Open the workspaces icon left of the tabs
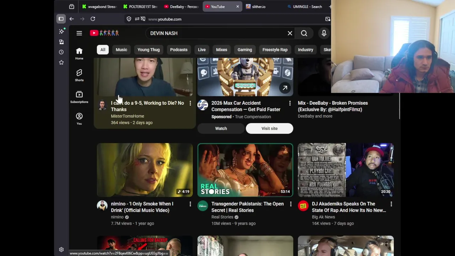455x256 pixels. point(71,6)
